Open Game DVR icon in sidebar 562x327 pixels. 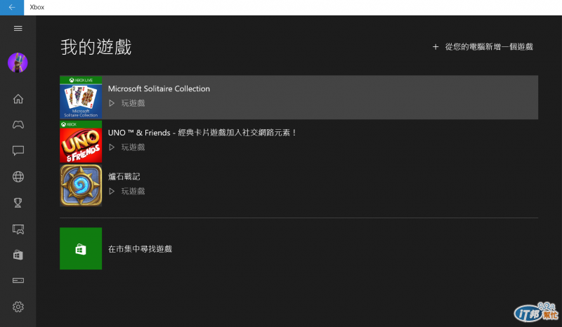(18, 229)
